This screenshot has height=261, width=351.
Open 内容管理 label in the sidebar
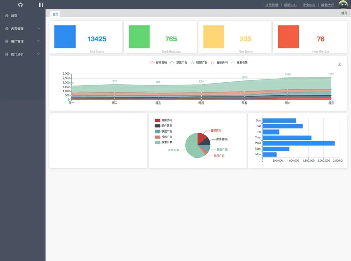(x=17, y=29)
